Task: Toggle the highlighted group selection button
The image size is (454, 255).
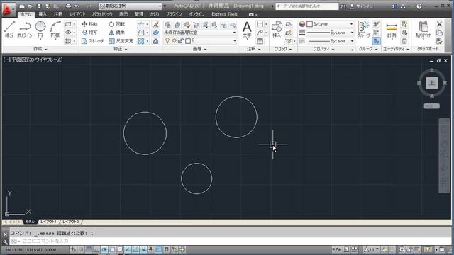Action: [x=376, y=41]
